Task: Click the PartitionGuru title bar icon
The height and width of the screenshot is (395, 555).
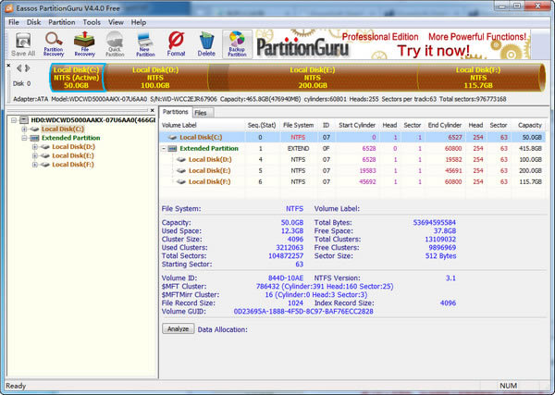Action: pyautogui.click(x=9, y=7)
